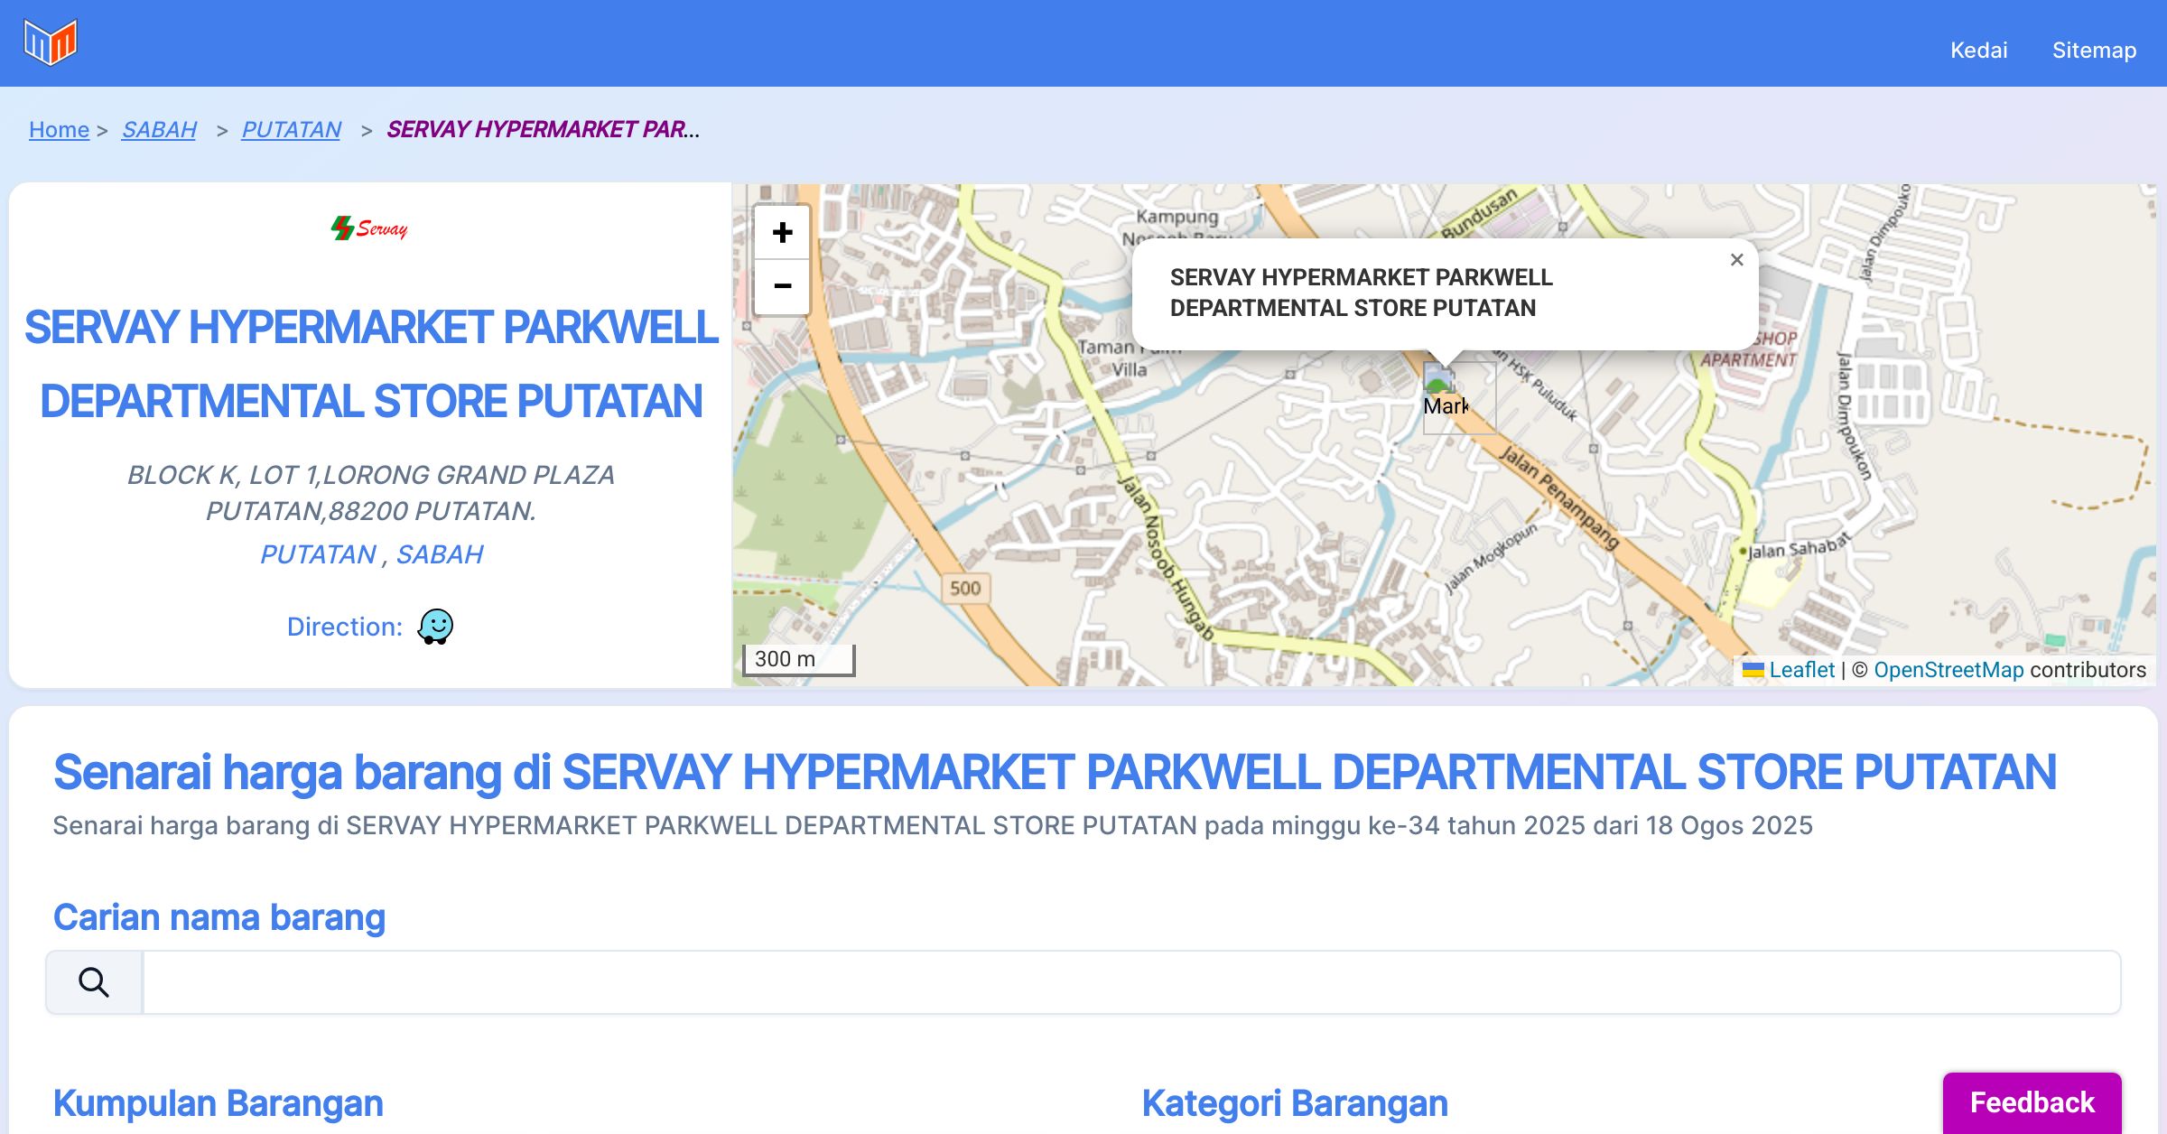
Task: Click the Feedback button
Action: [2032, 1101]
